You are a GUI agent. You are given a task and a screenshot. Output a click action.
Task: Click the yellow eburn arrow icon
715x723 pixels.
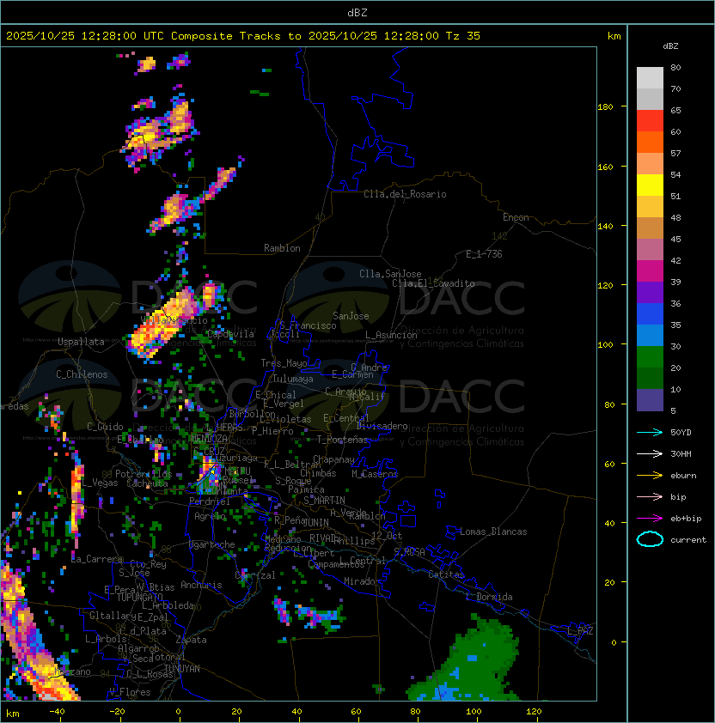[x=650, y=476]
